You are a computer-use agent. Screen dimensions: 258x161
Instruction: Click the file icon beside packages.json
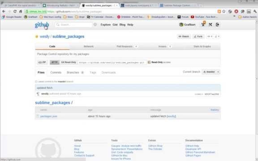(38, 116)
